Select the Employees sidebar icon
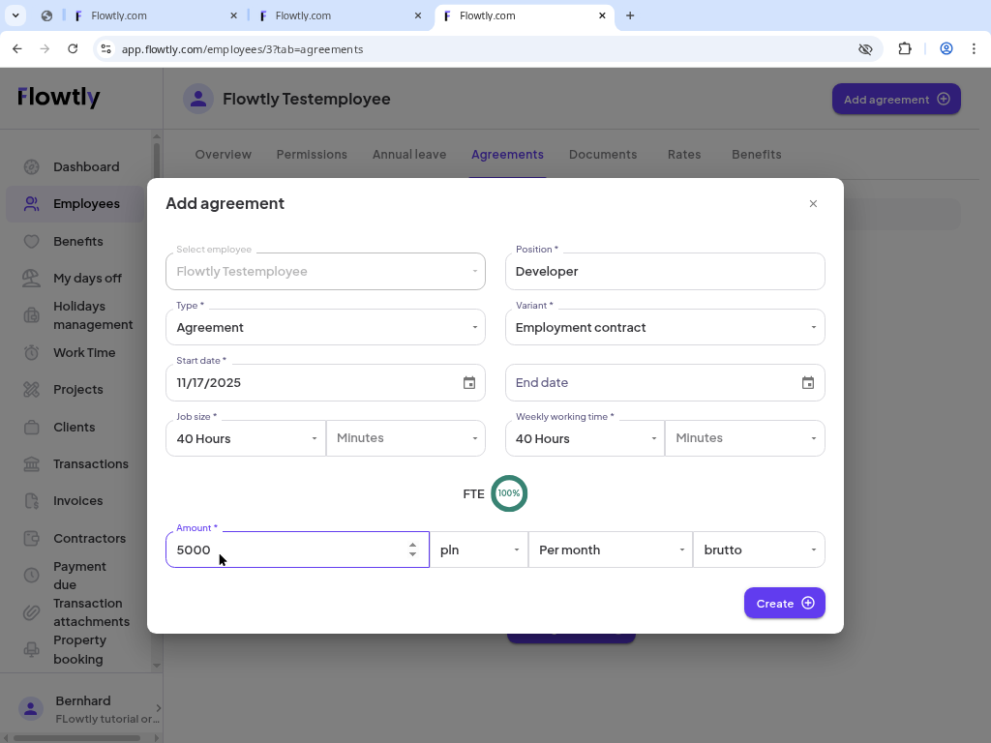991x743 pixels. [30, 203]
